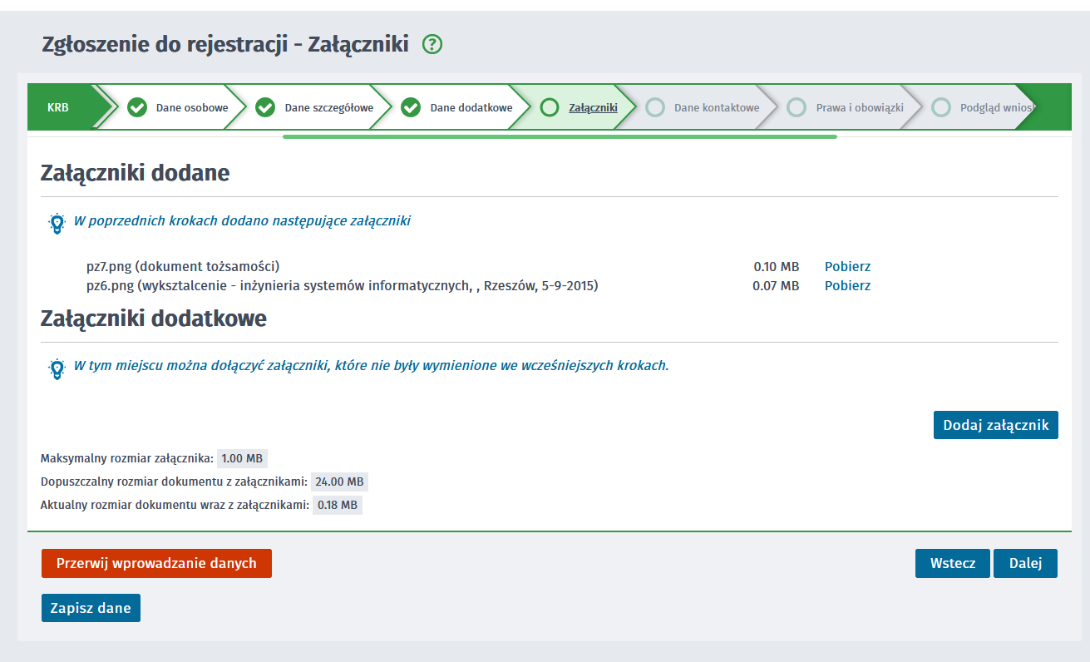Image resolution: width=1090 pixels, height=662 pixels.
Task: Select the pz6.png (wykształcenie) entry
Action: [342, 285]
